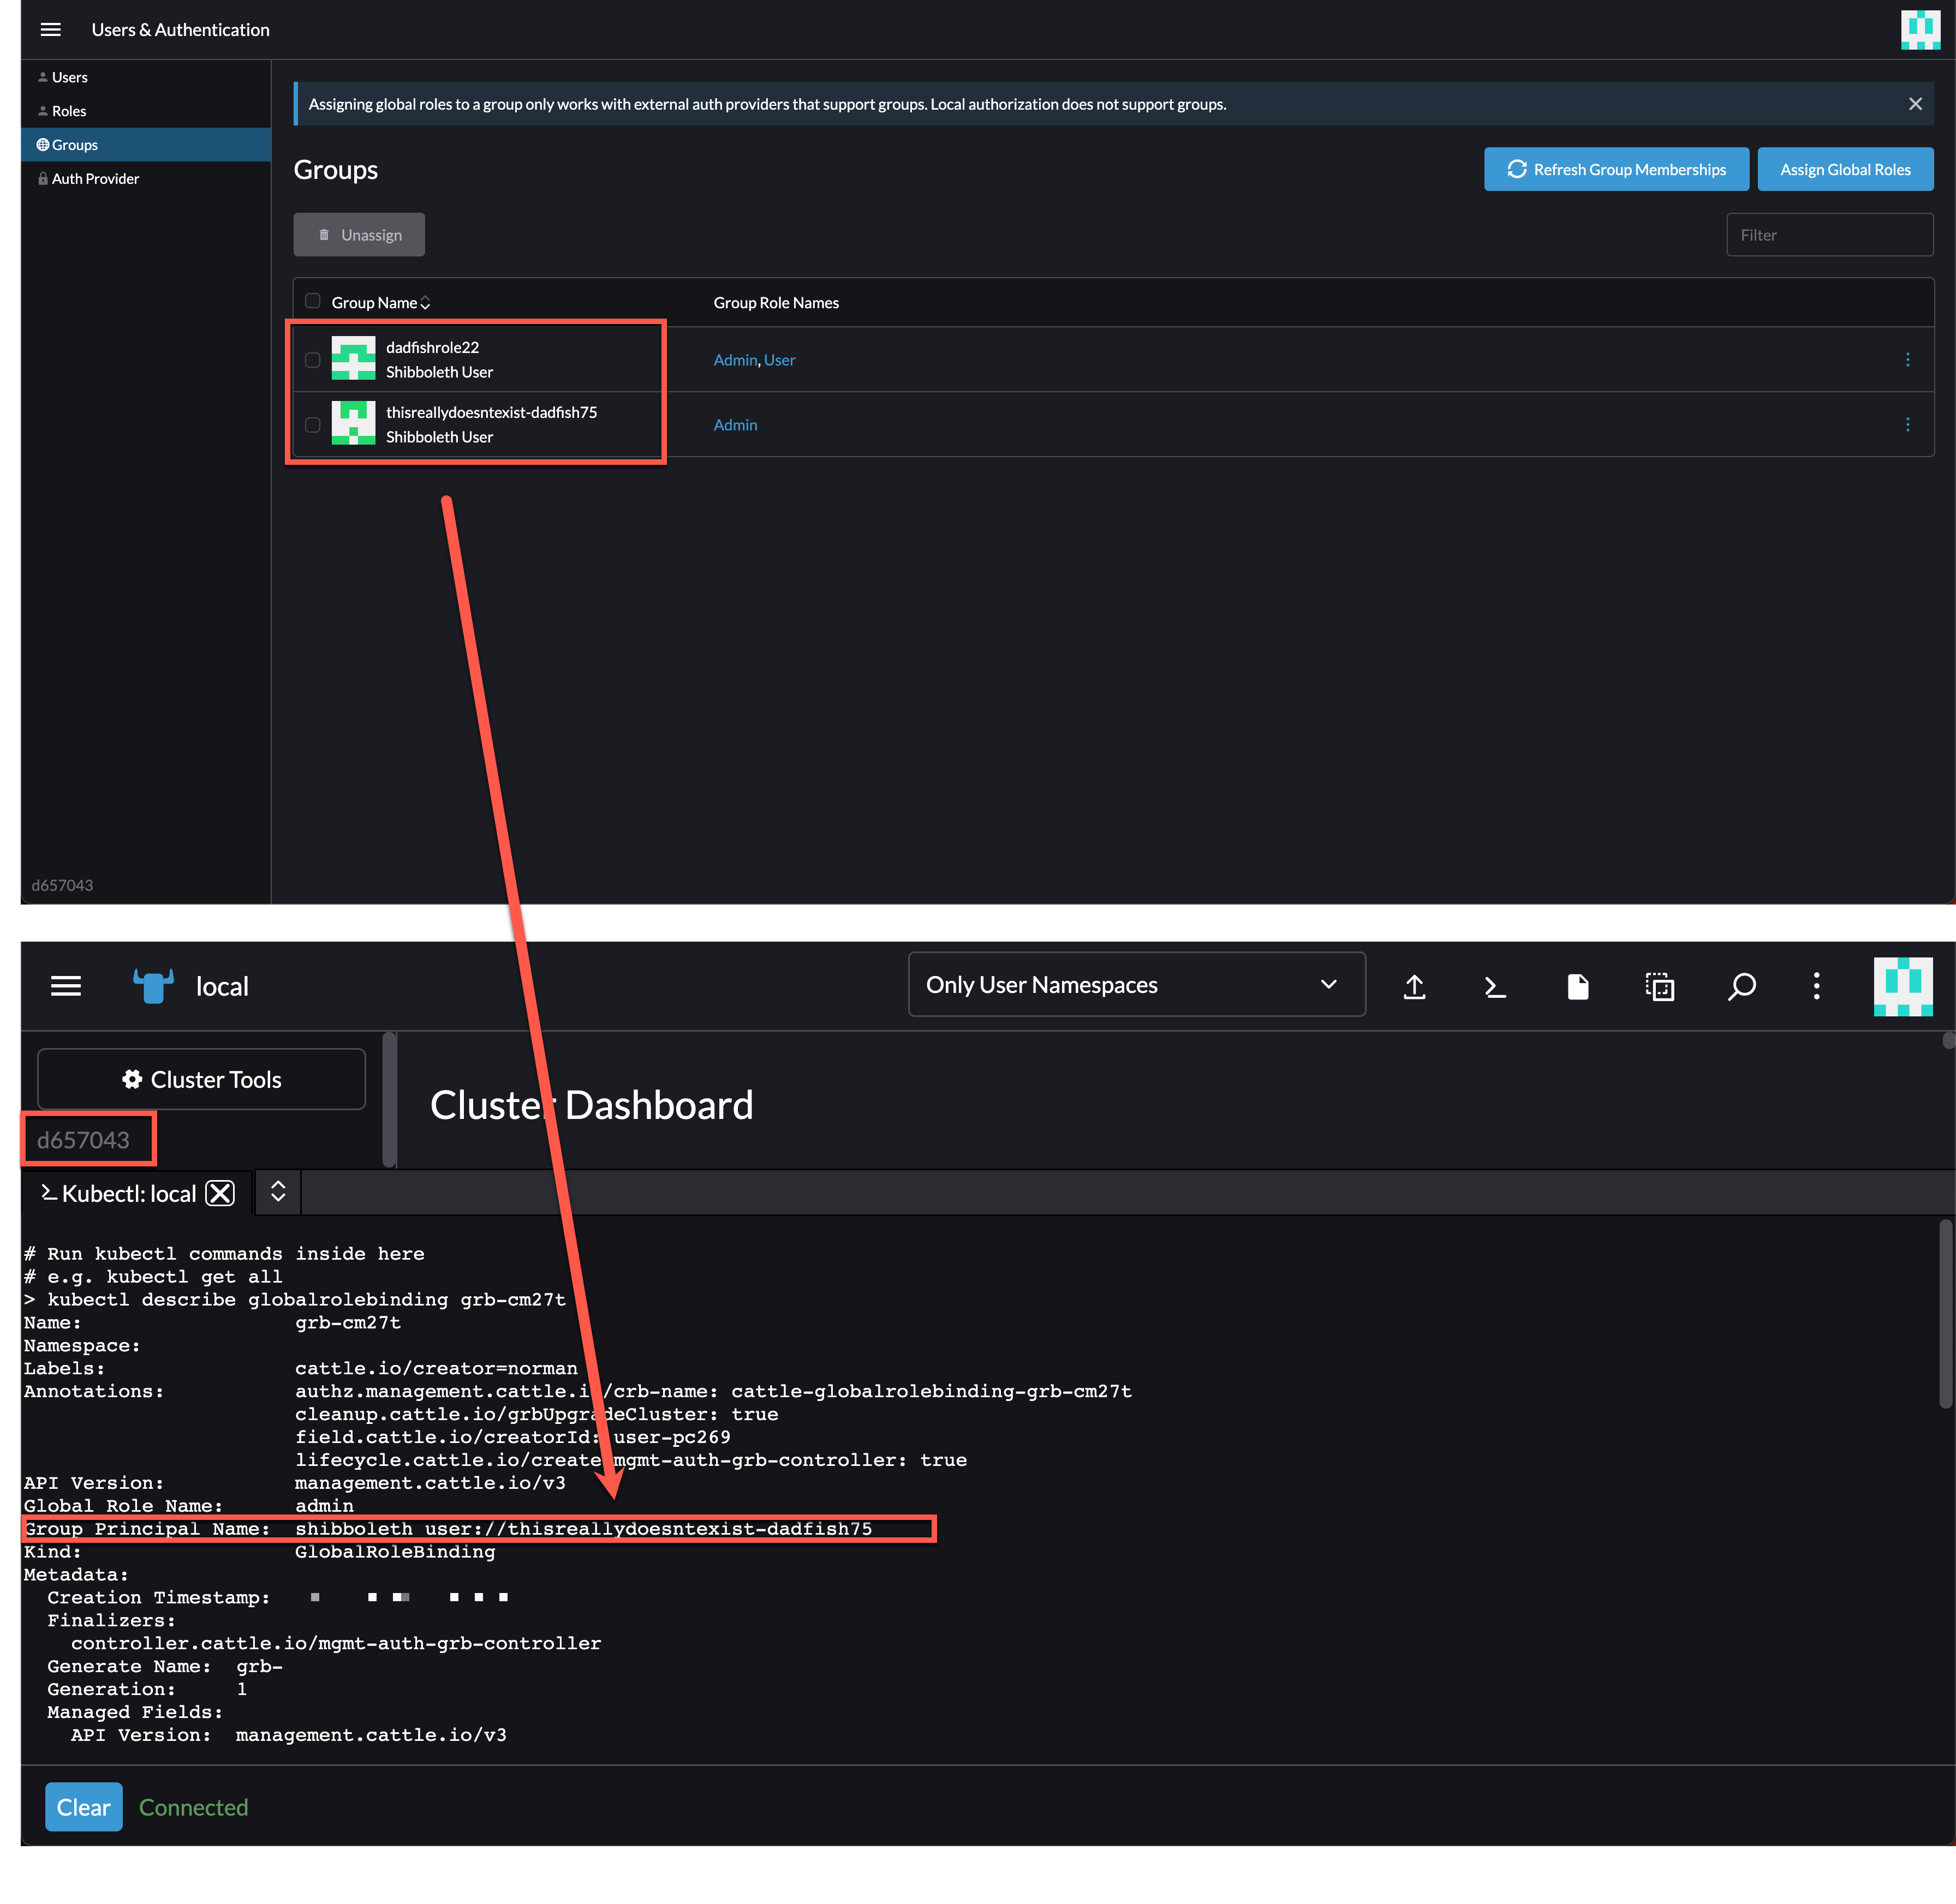Open the kebab menu for dadfishrole22 row

pyautogui.click(x=1908, y=359)
